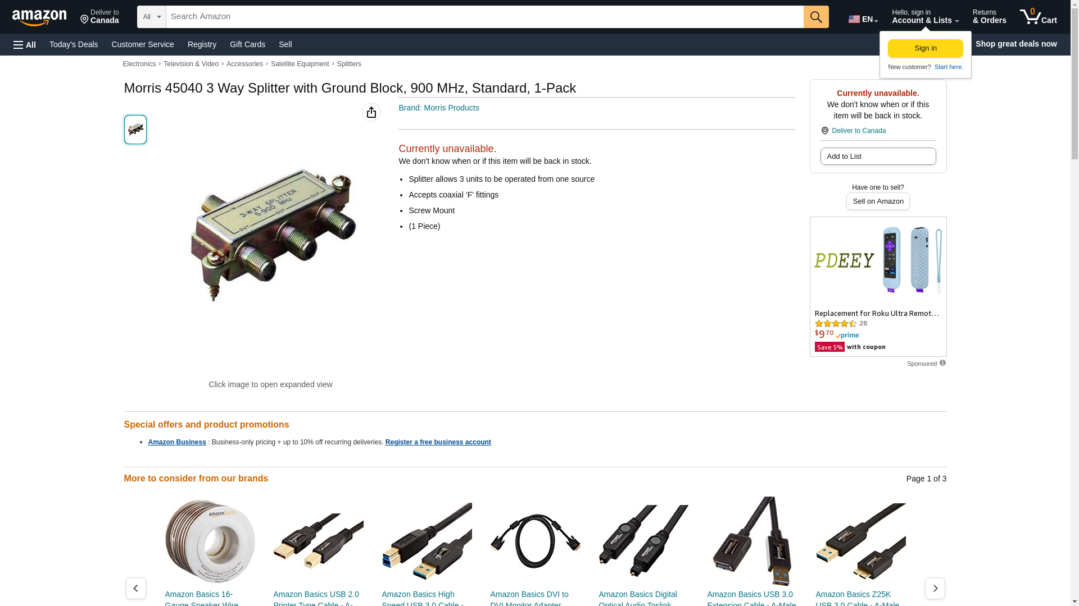This screenshot has width=1079, height=606.
Task: Click the Search Amazon input field
Action: click(x=484, y=17)
